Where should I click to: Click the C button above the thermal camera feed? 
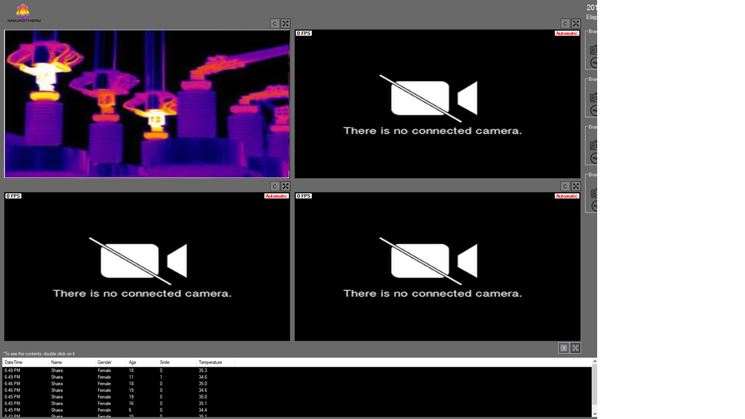pyautogui.click(x=275, y=24)
